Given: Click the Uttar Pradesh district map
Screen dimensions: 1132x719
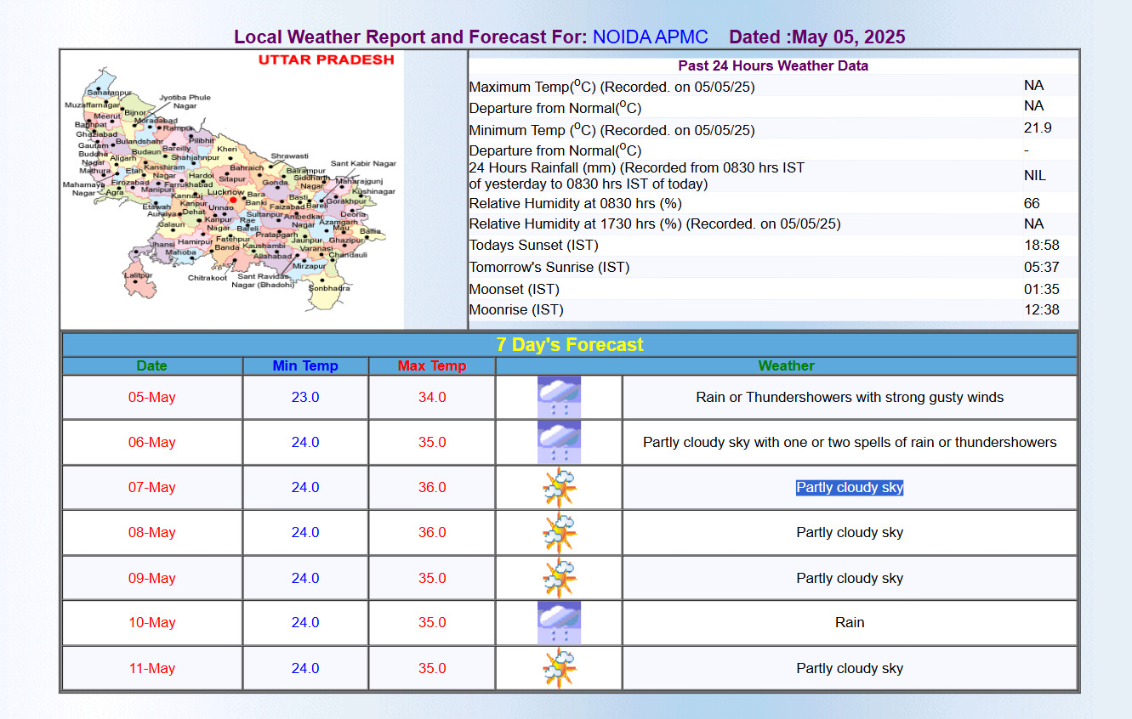Looking at the screenshot, I should click(x=231, y=189).
